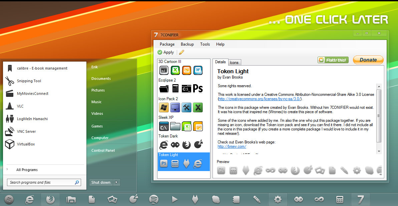
Task: Open Spotify from the taskbar
Action: click(x=153, y=200)
